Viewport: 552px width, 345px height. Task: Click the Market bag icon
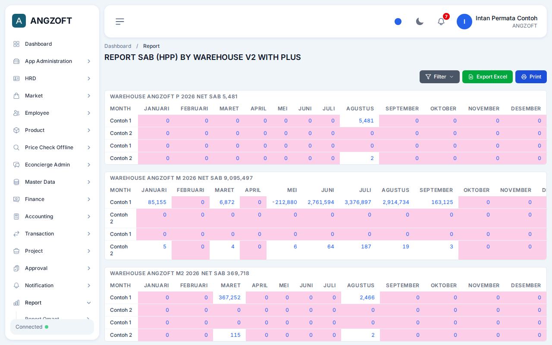click(x=16, y=96)
